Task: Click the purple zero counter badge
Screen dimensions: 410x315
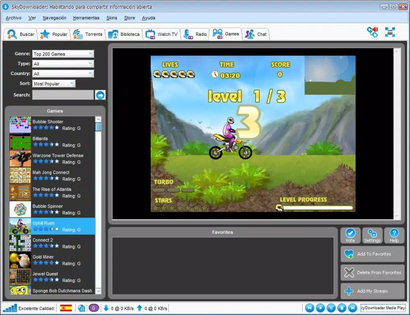Action: click(93, 308)
